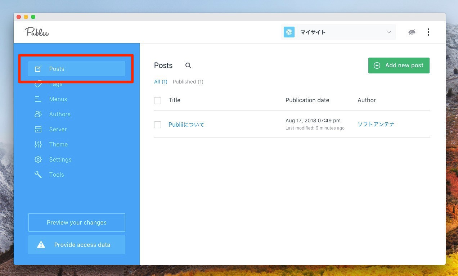Toggle the crossed-eye preview icon
The image size is (458, 276).
pyautogui.click(x=412, y=32)
